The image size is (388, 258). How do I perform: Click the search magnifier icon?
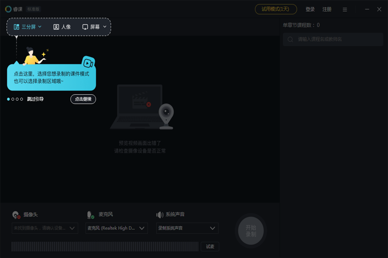291,39
